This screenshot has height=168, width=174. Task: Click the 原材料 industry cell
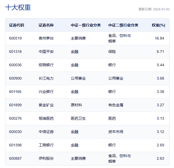coord(76,105)
